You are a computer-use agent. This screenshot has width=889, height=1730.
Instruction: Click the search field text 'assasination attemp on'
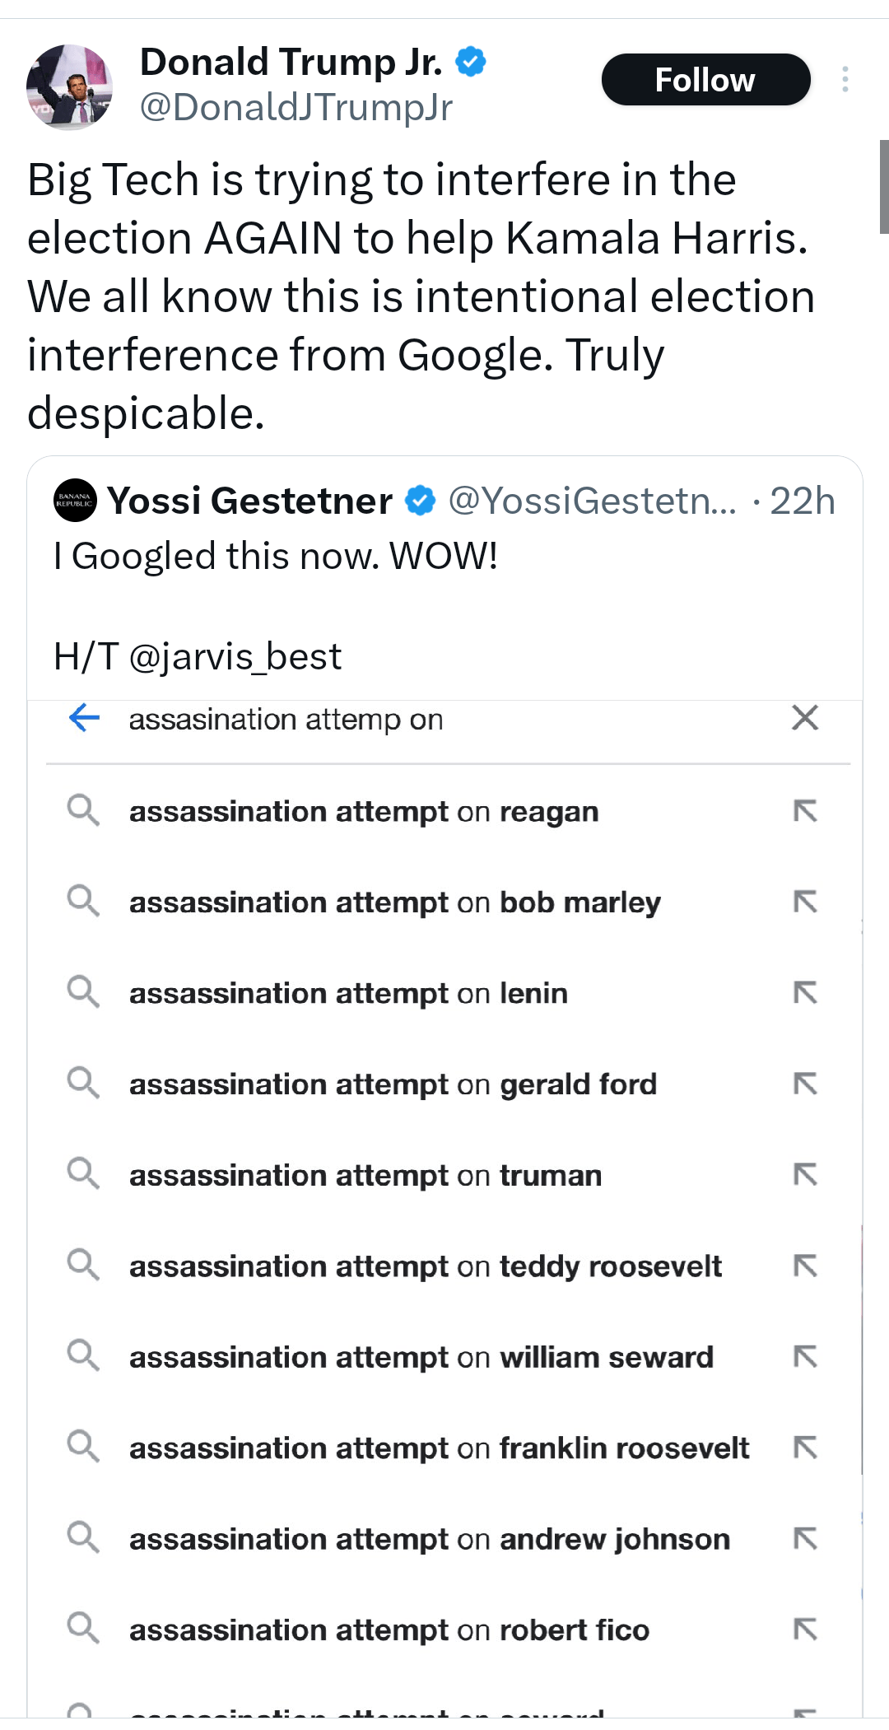[x=286, y=720]
